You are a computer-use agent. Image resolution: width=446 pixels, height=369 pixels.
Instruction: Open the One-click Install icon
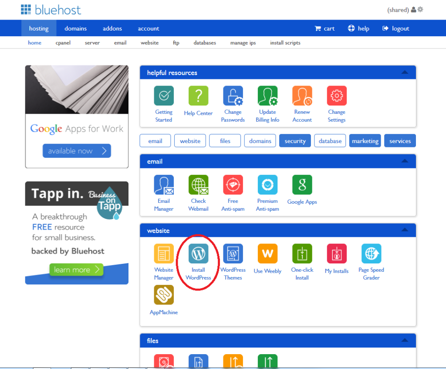point(302,253)
